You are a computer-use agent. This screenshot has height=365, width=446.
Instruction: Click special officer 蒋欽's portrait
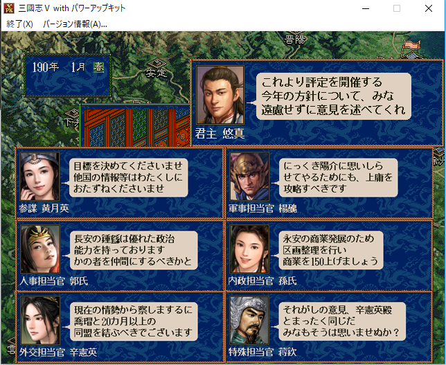249,321
